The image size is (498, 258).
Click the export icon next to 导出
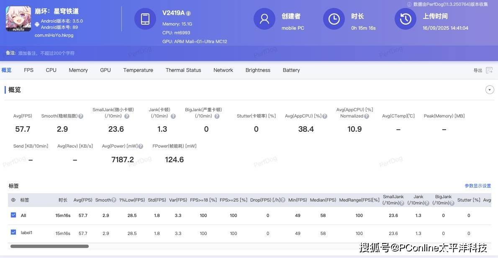tap(489, 70)
